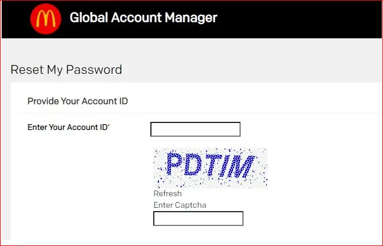Click the red required asterisk after Account ID
Viewport: 383px width, 246px height.
click(109, 125)
